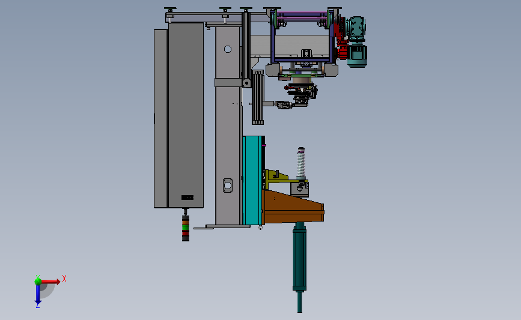Select the teal gear motor at top right
Viewport: 521px width, 320px height.
click(x=357, y=41)
